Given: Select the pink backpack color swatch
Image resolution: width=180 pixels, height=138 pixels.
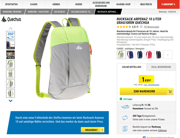Looking at the screenshot, I should pyautogui.click(x=149, y=55).
